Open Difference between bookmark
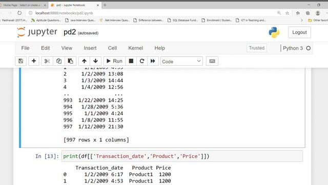Image resolution: width=328 pixels, height=185 pixels. 148,21
